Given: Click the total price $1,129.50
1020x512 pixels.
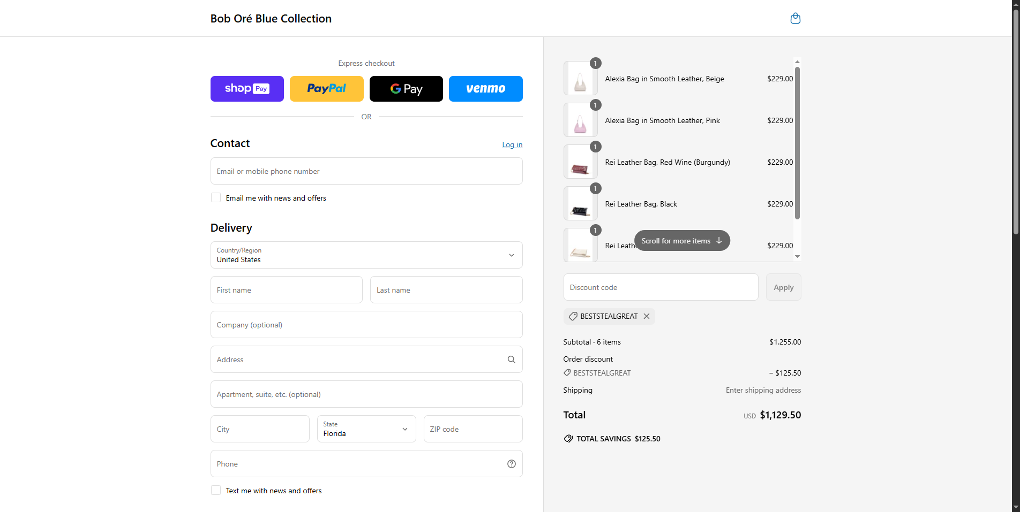Looking at the screenshot, I should [781, 415].
